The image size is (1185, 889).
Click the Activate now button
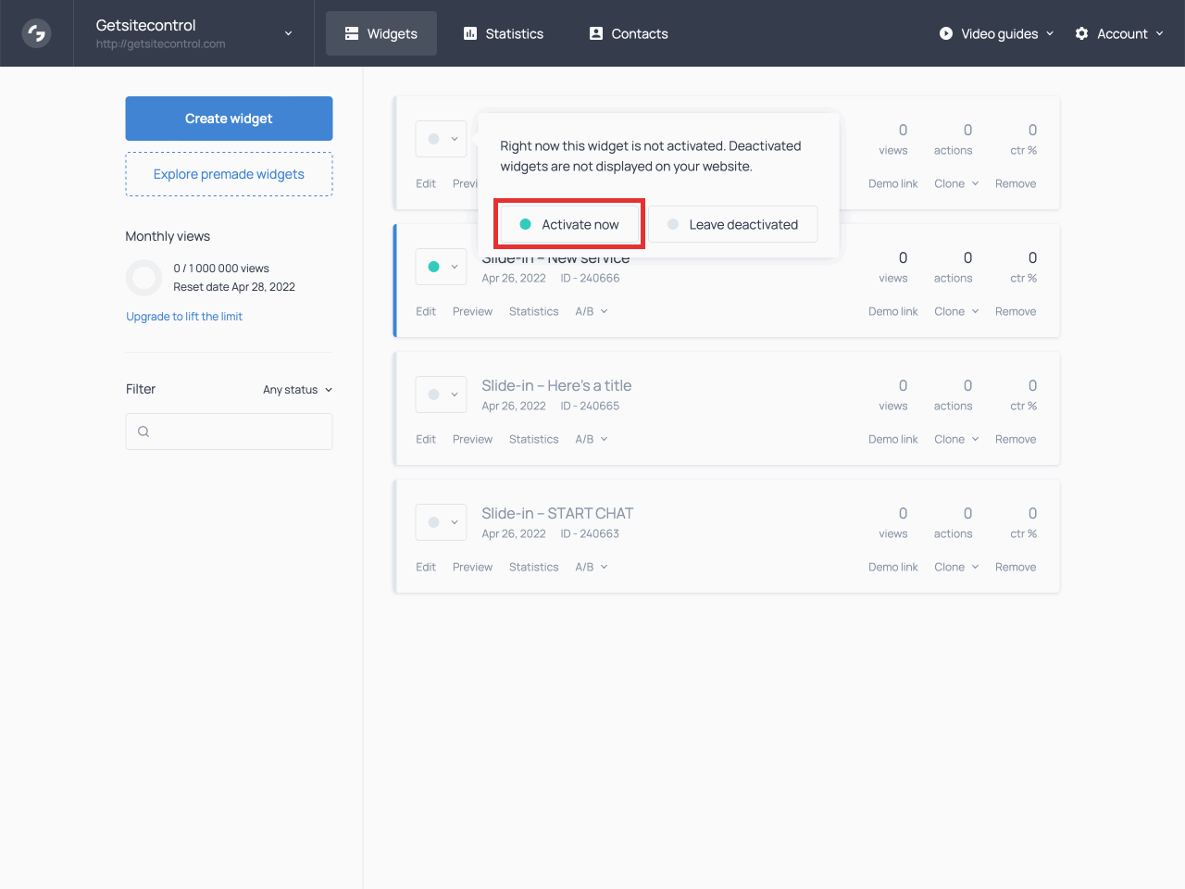pyautogui.click(x=569, y=224)
